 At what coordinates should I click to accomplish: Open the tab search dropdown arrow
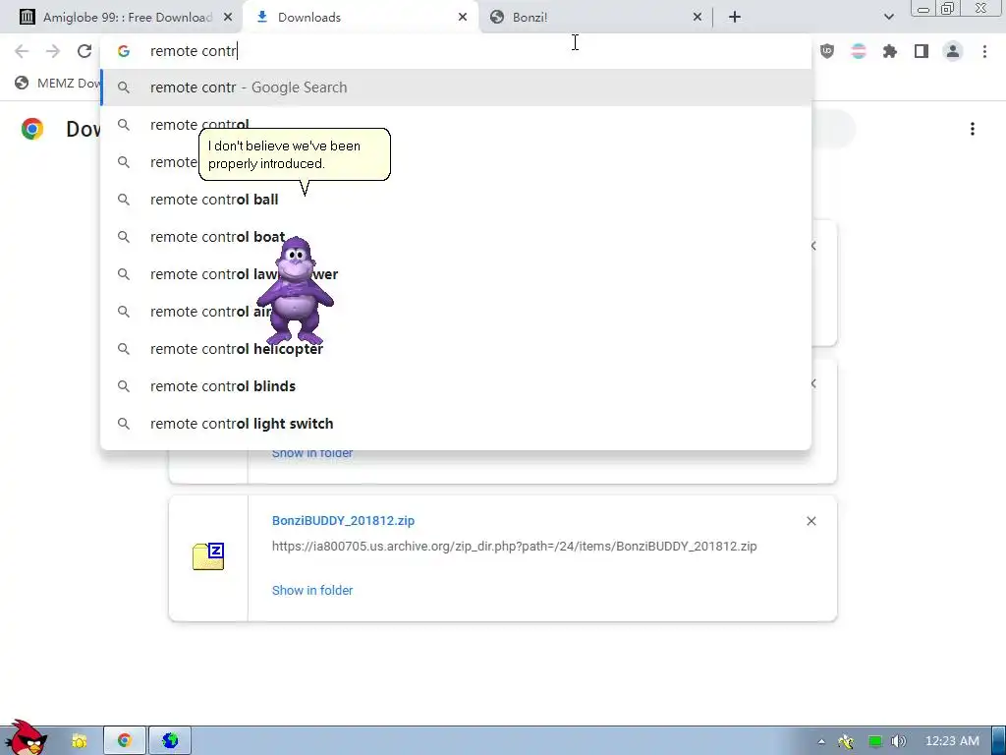(x=888, y=18)
